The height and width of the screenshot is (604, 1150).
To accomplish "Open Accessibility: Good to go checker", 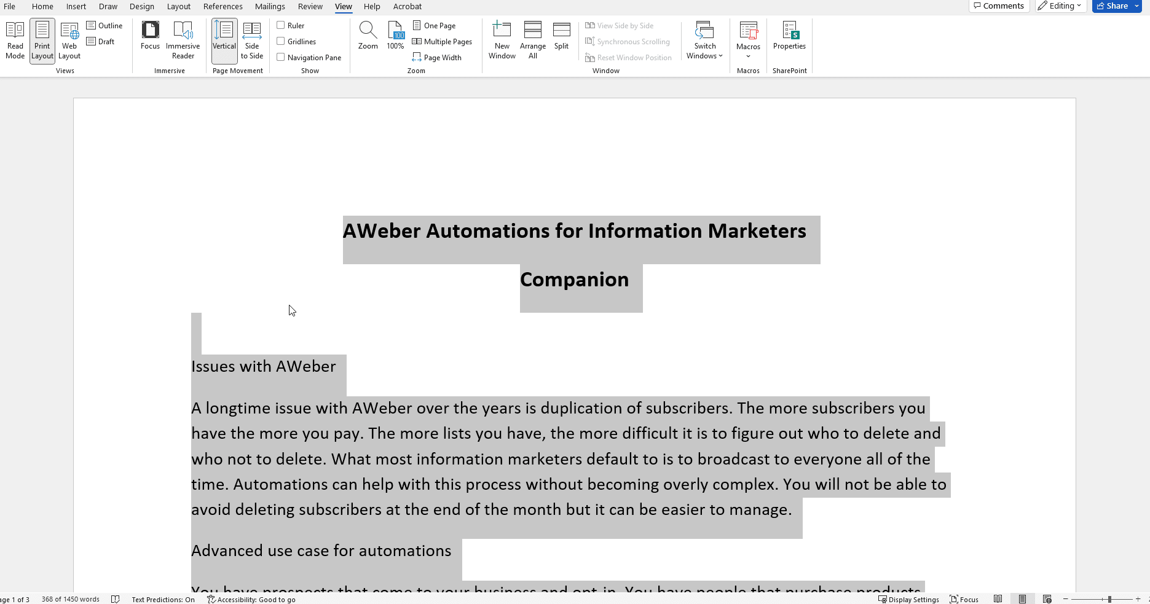I will pyautogui.click(x=251, y=599).
